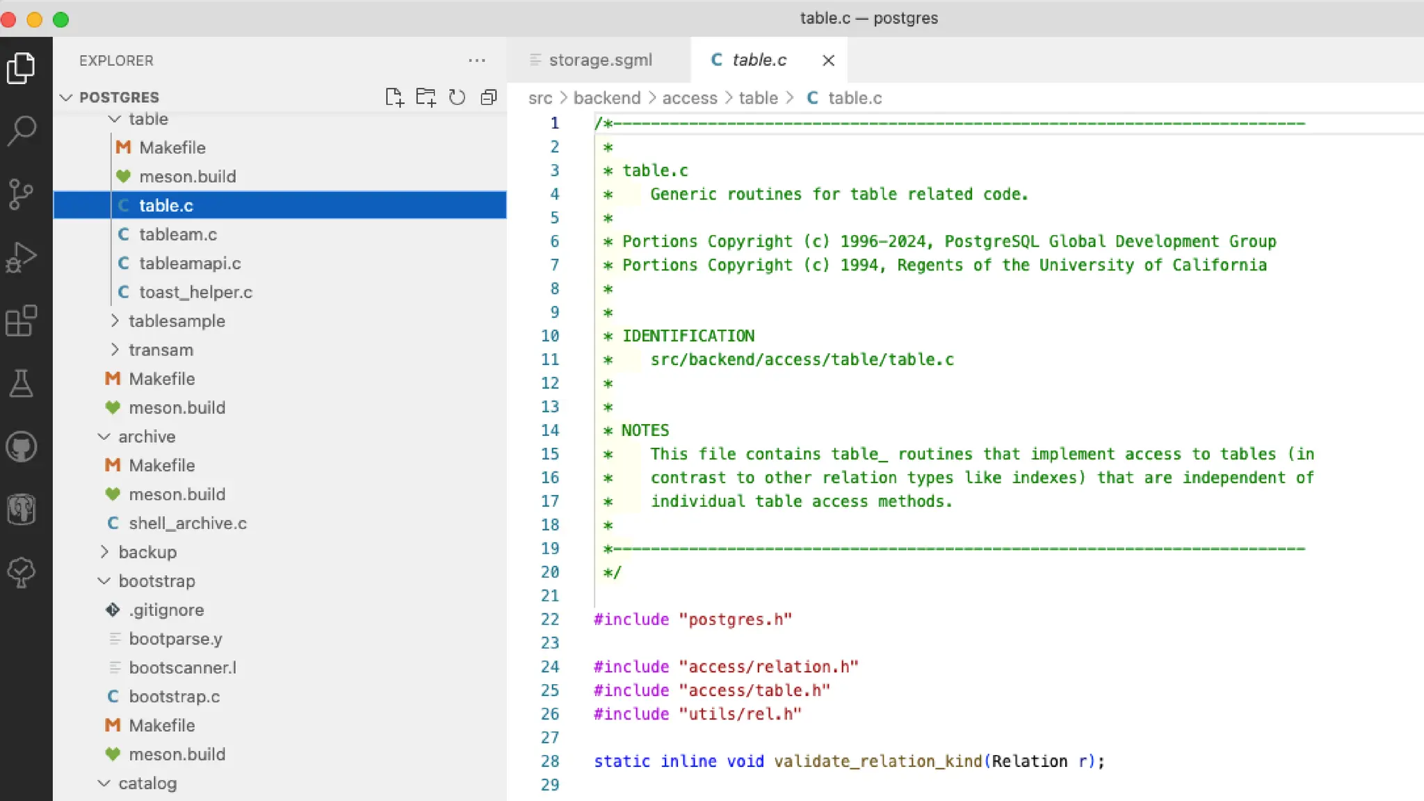Switch to the storage.sgml tab
Image resolution: width=1424 pixels, height=801 pixels.
600,60
